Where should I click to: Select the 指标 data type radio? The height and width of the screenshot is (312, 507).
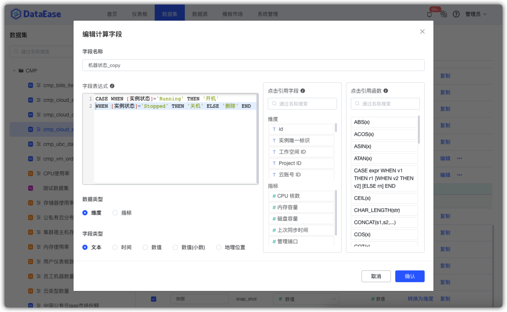tap(115, 213)
